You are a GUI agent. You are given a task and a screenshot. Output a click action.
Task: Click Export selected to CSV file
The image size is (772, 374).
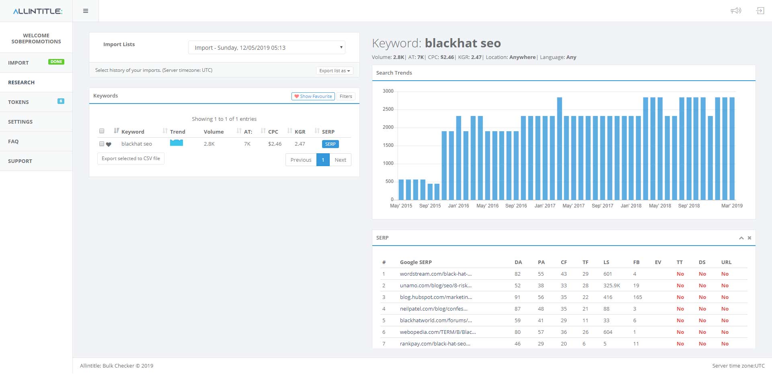point(131,159)
